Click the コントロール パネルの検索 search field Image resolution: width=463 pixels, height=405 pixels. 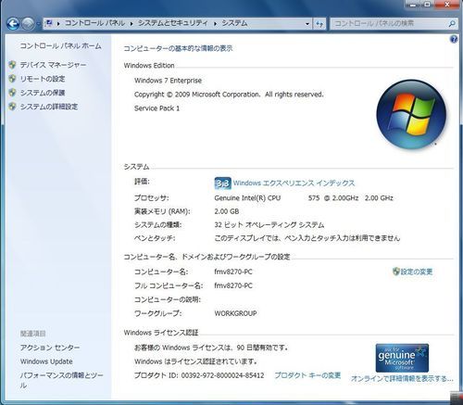point(390,23)
